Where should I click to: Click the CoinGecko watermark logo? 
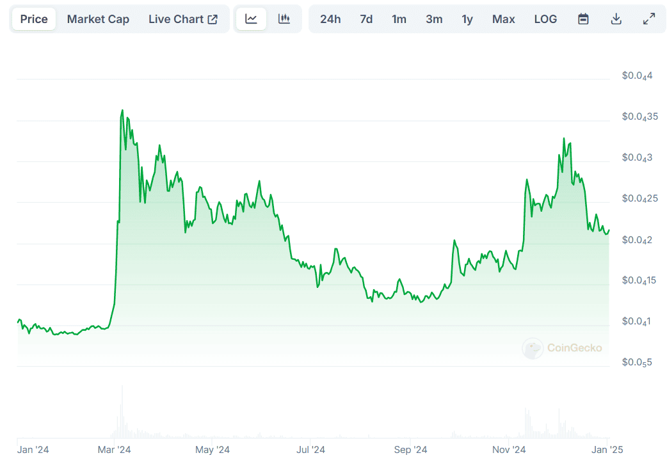tap(562, 348)
